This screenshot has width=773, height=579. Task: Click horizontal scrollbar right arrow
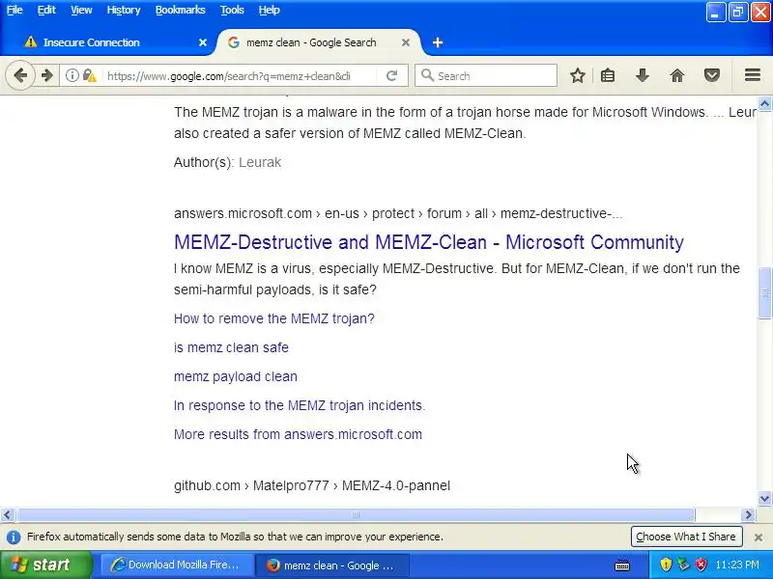(748, 515)
